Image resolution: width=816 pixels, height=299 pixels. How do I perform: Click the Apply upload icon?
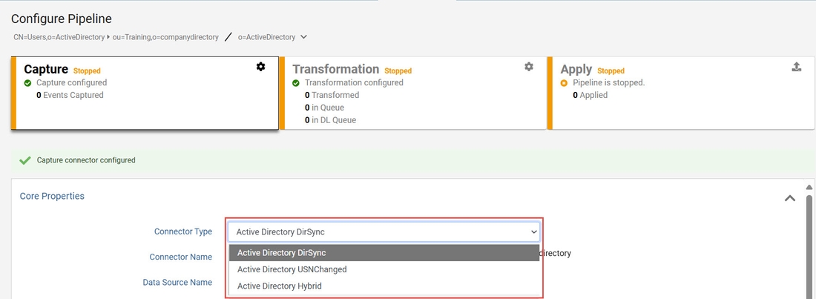tap(796, 67)
